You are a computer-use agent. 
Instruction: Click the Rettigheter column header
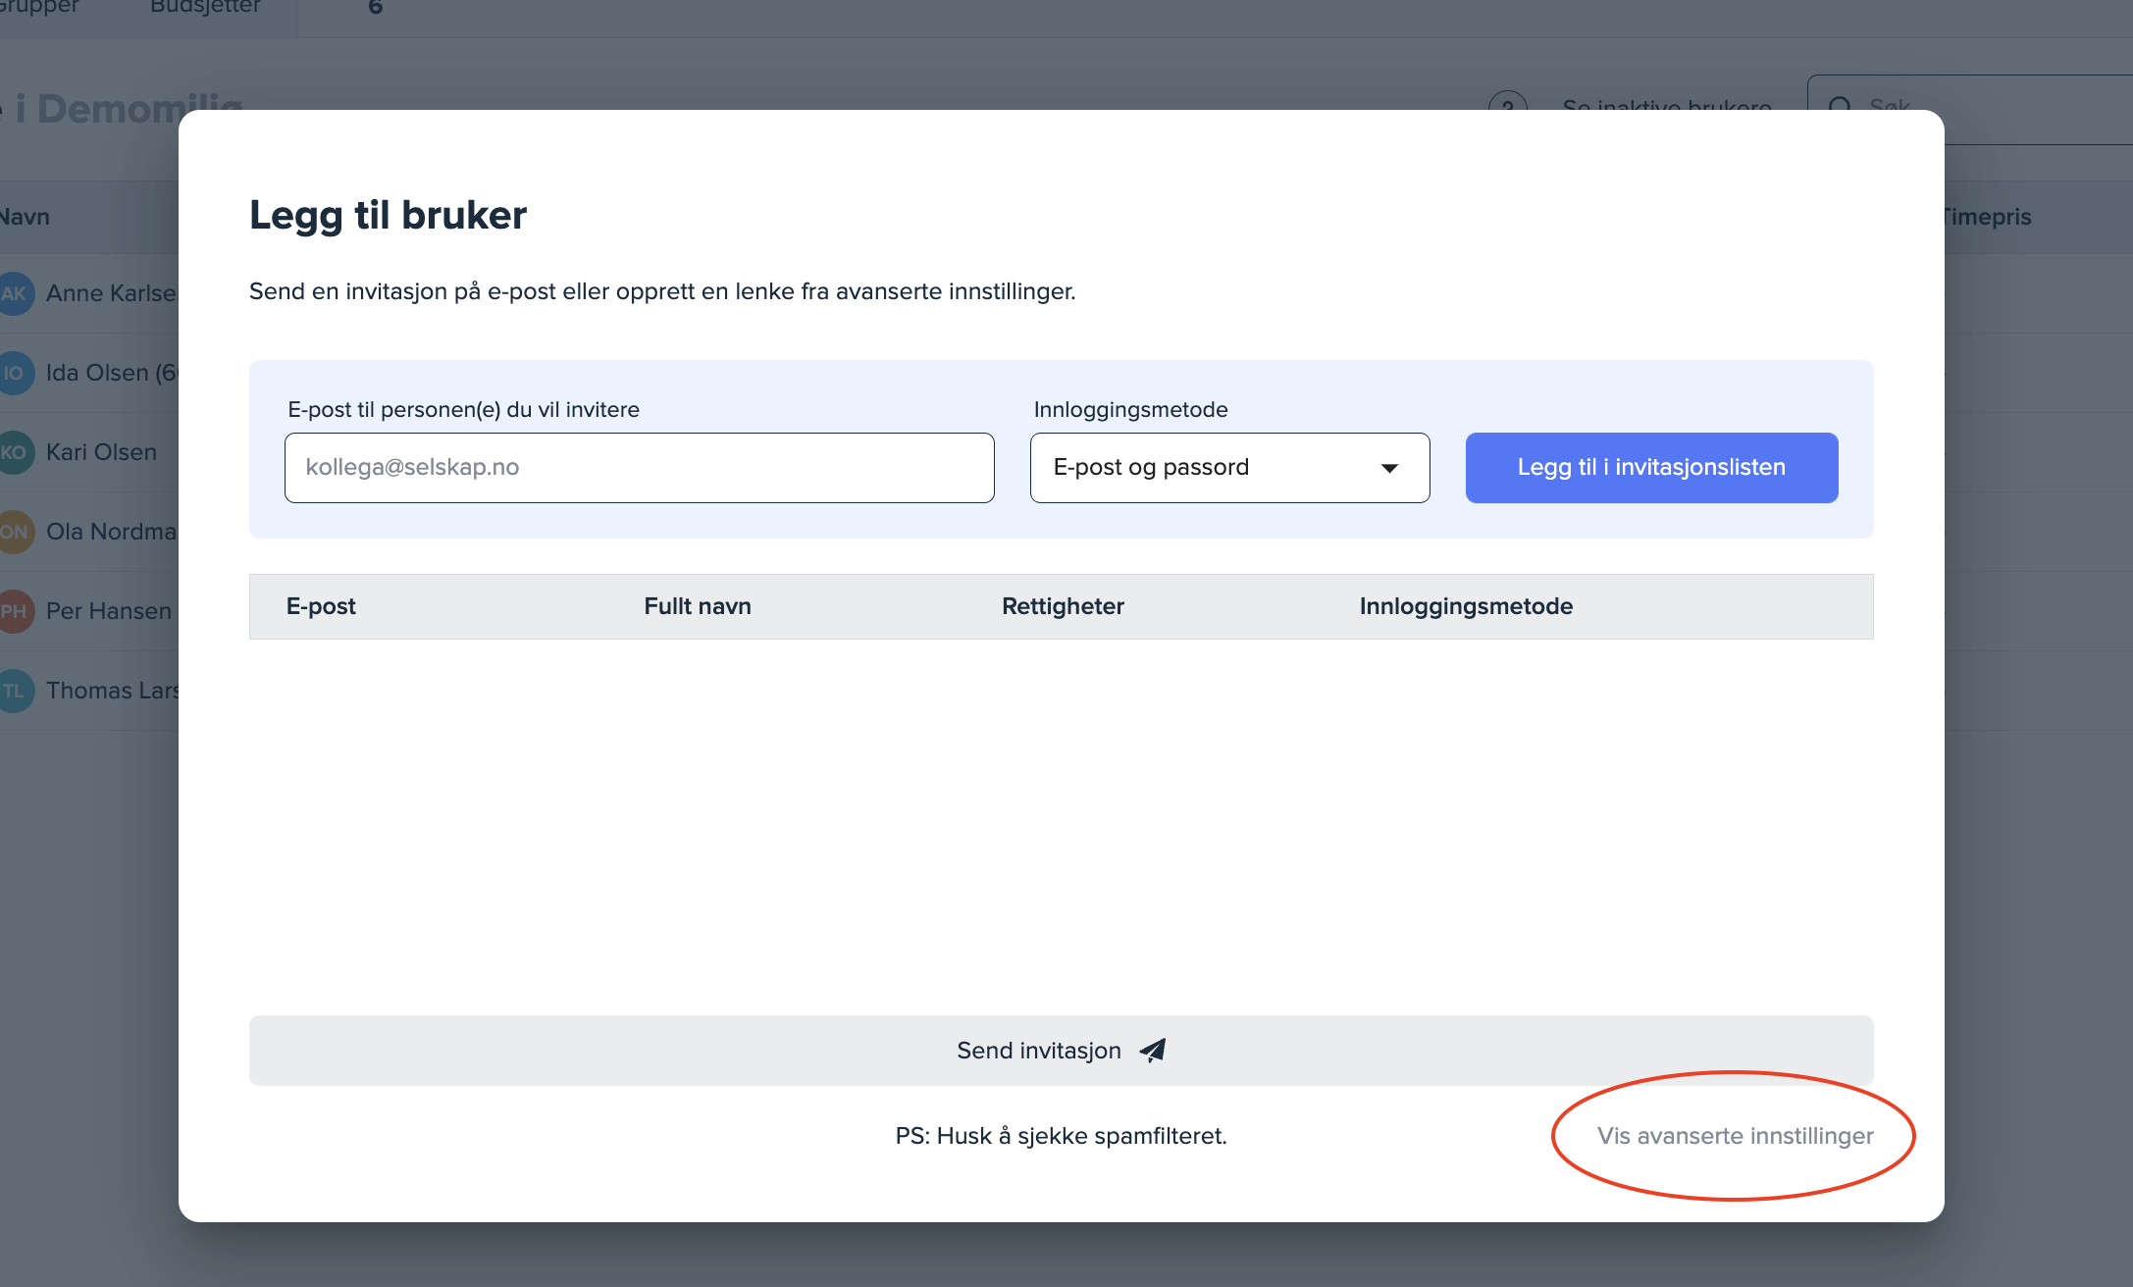click(x=1063, y=606)
